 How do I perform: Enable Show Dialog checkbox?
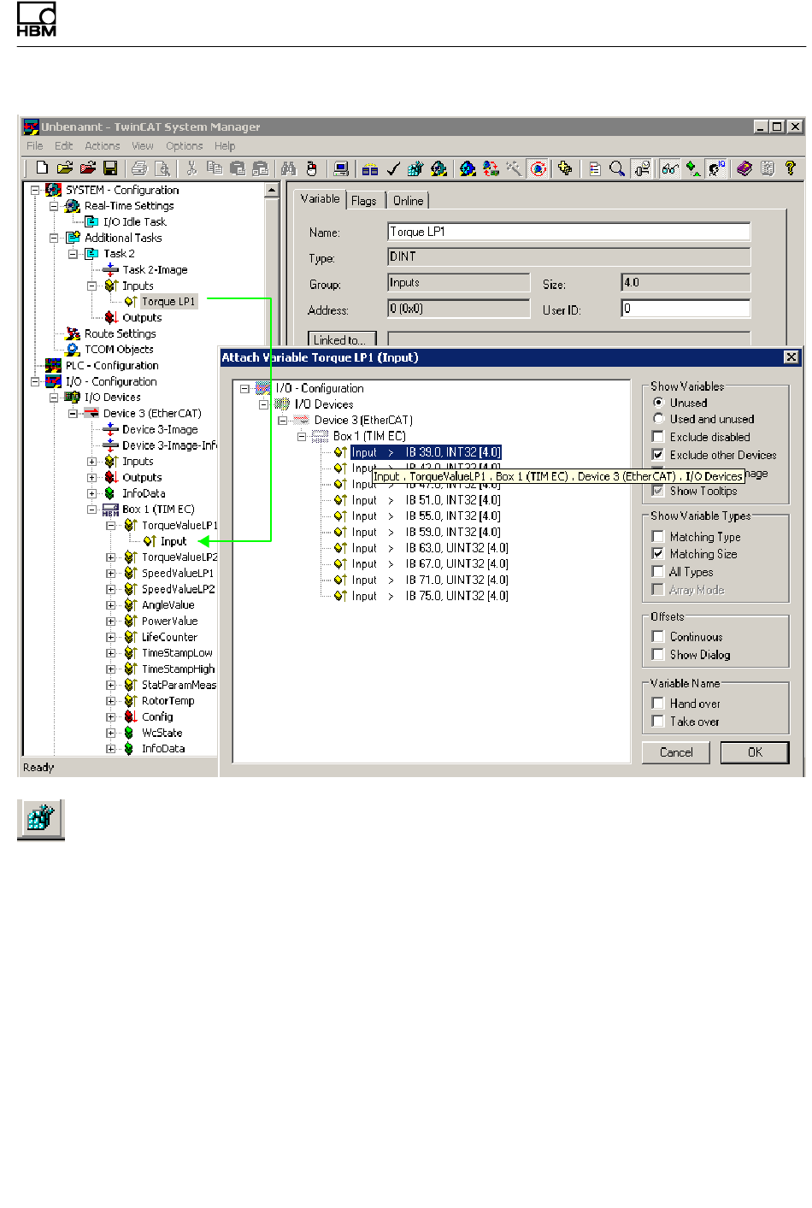click(658, 655)
